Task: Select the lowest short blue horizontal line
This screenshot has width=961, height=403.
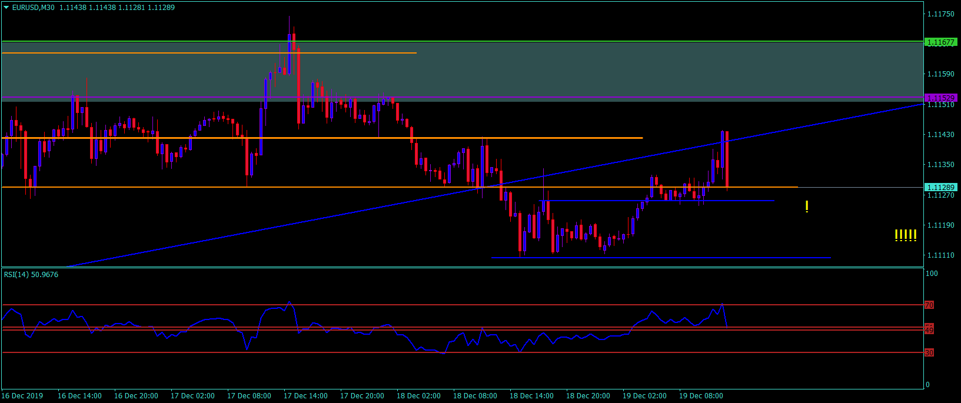Action: [661, 258]
